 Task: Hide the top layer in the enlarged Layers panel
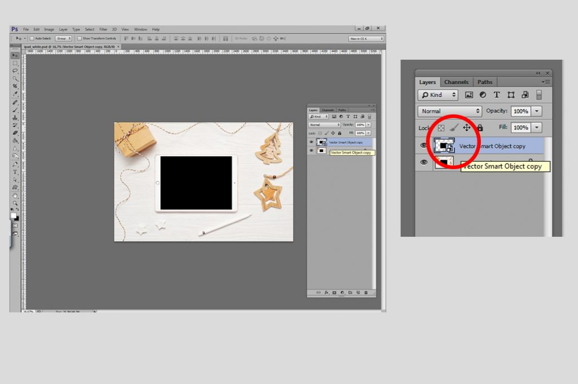pos(424,145)
